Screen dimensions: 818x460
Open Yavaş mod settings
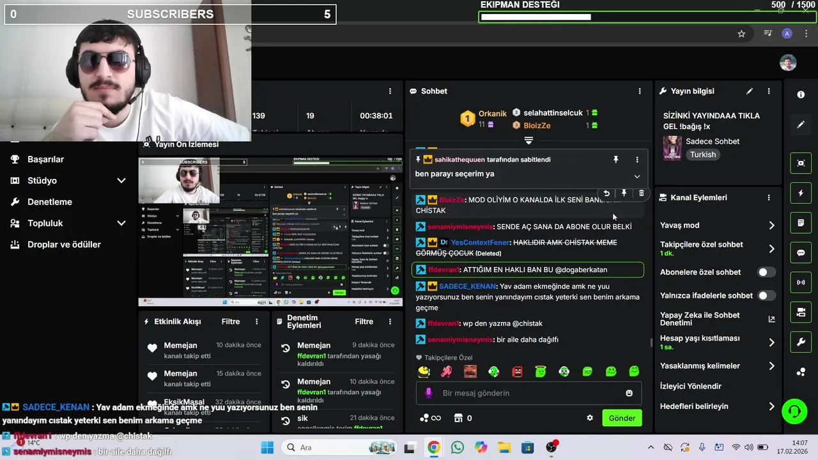(x=717, y=226)
